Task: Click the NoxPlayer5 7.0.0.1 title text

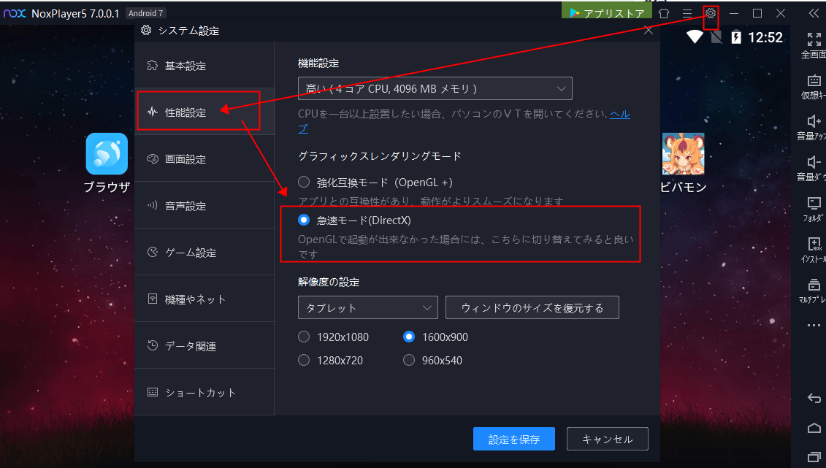Action: (75, 14)
